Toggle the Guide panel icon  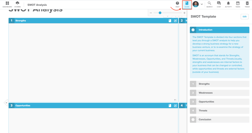click(187, 5)
